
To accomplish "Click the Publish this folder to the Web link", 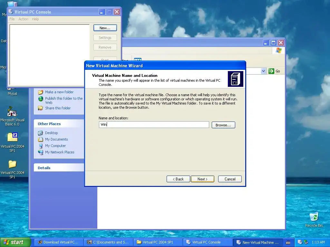I will click(x=64, y=100).
